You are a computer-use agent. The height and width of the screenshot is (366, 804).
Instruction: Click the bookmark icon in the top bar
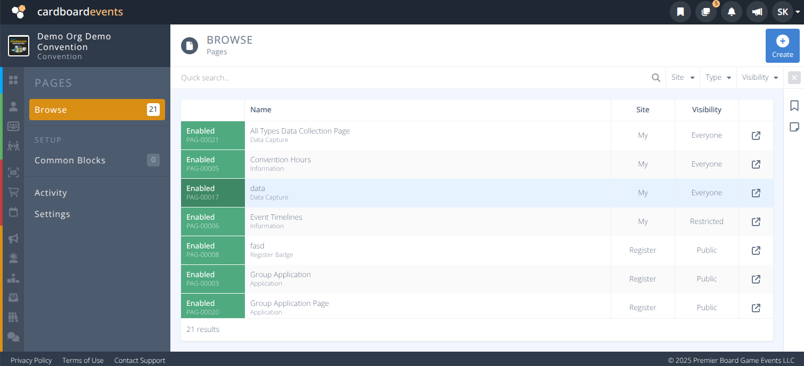(x=680, y=11)
